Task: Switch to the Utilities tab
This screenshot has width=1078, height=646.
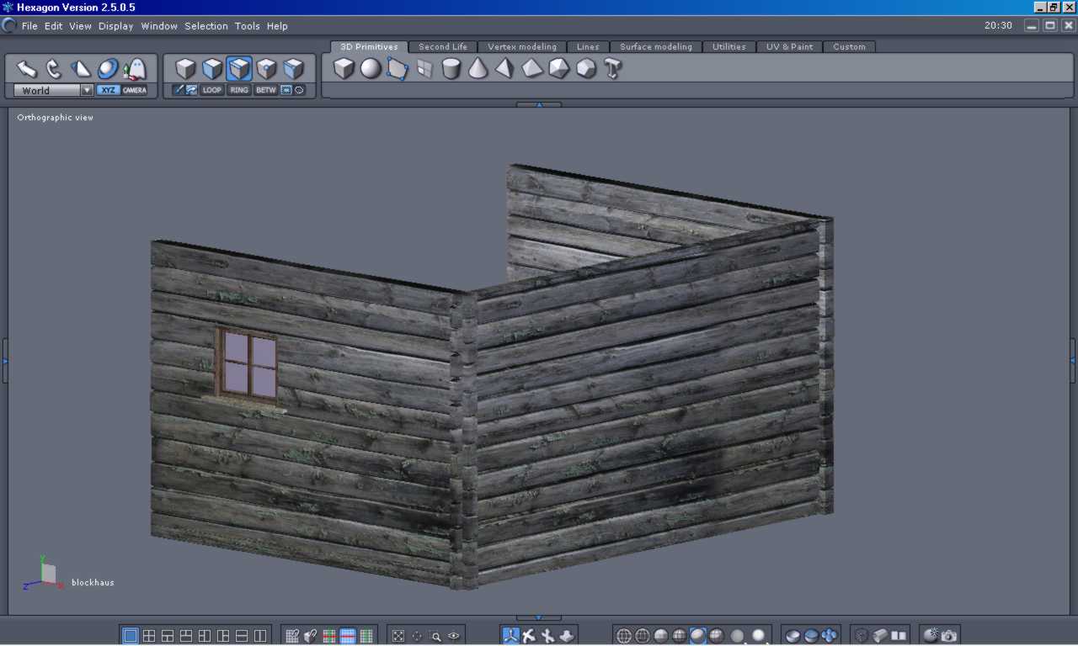Action: (728, 47)
